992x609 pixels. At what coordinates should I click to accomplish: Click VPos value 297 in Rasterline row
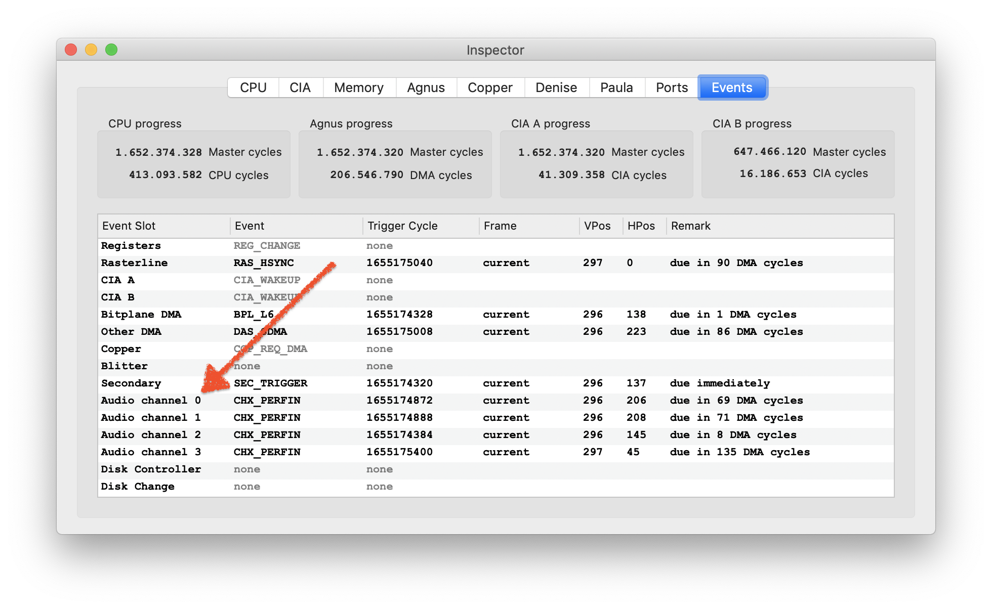click(x=593, y=263)
